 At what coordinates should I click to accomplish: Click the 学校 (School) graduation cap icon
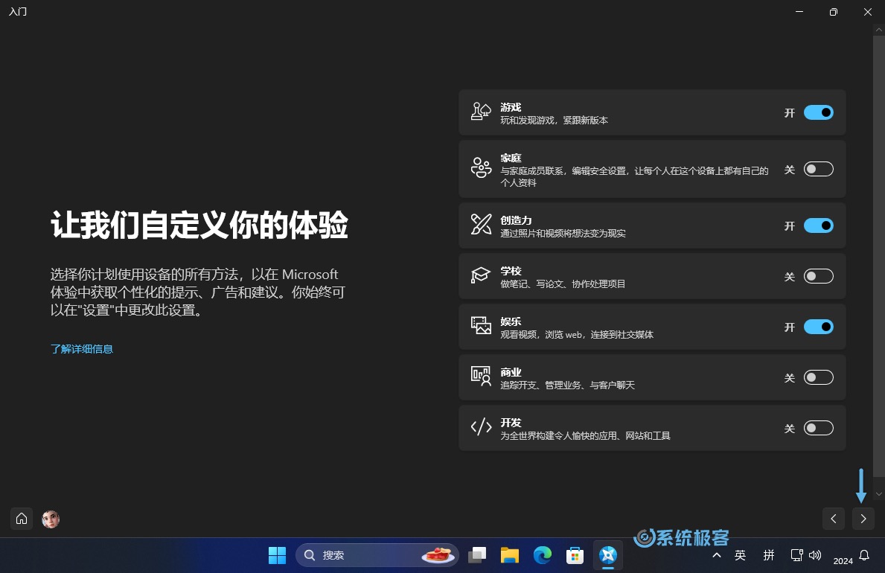tap(480, 275)
